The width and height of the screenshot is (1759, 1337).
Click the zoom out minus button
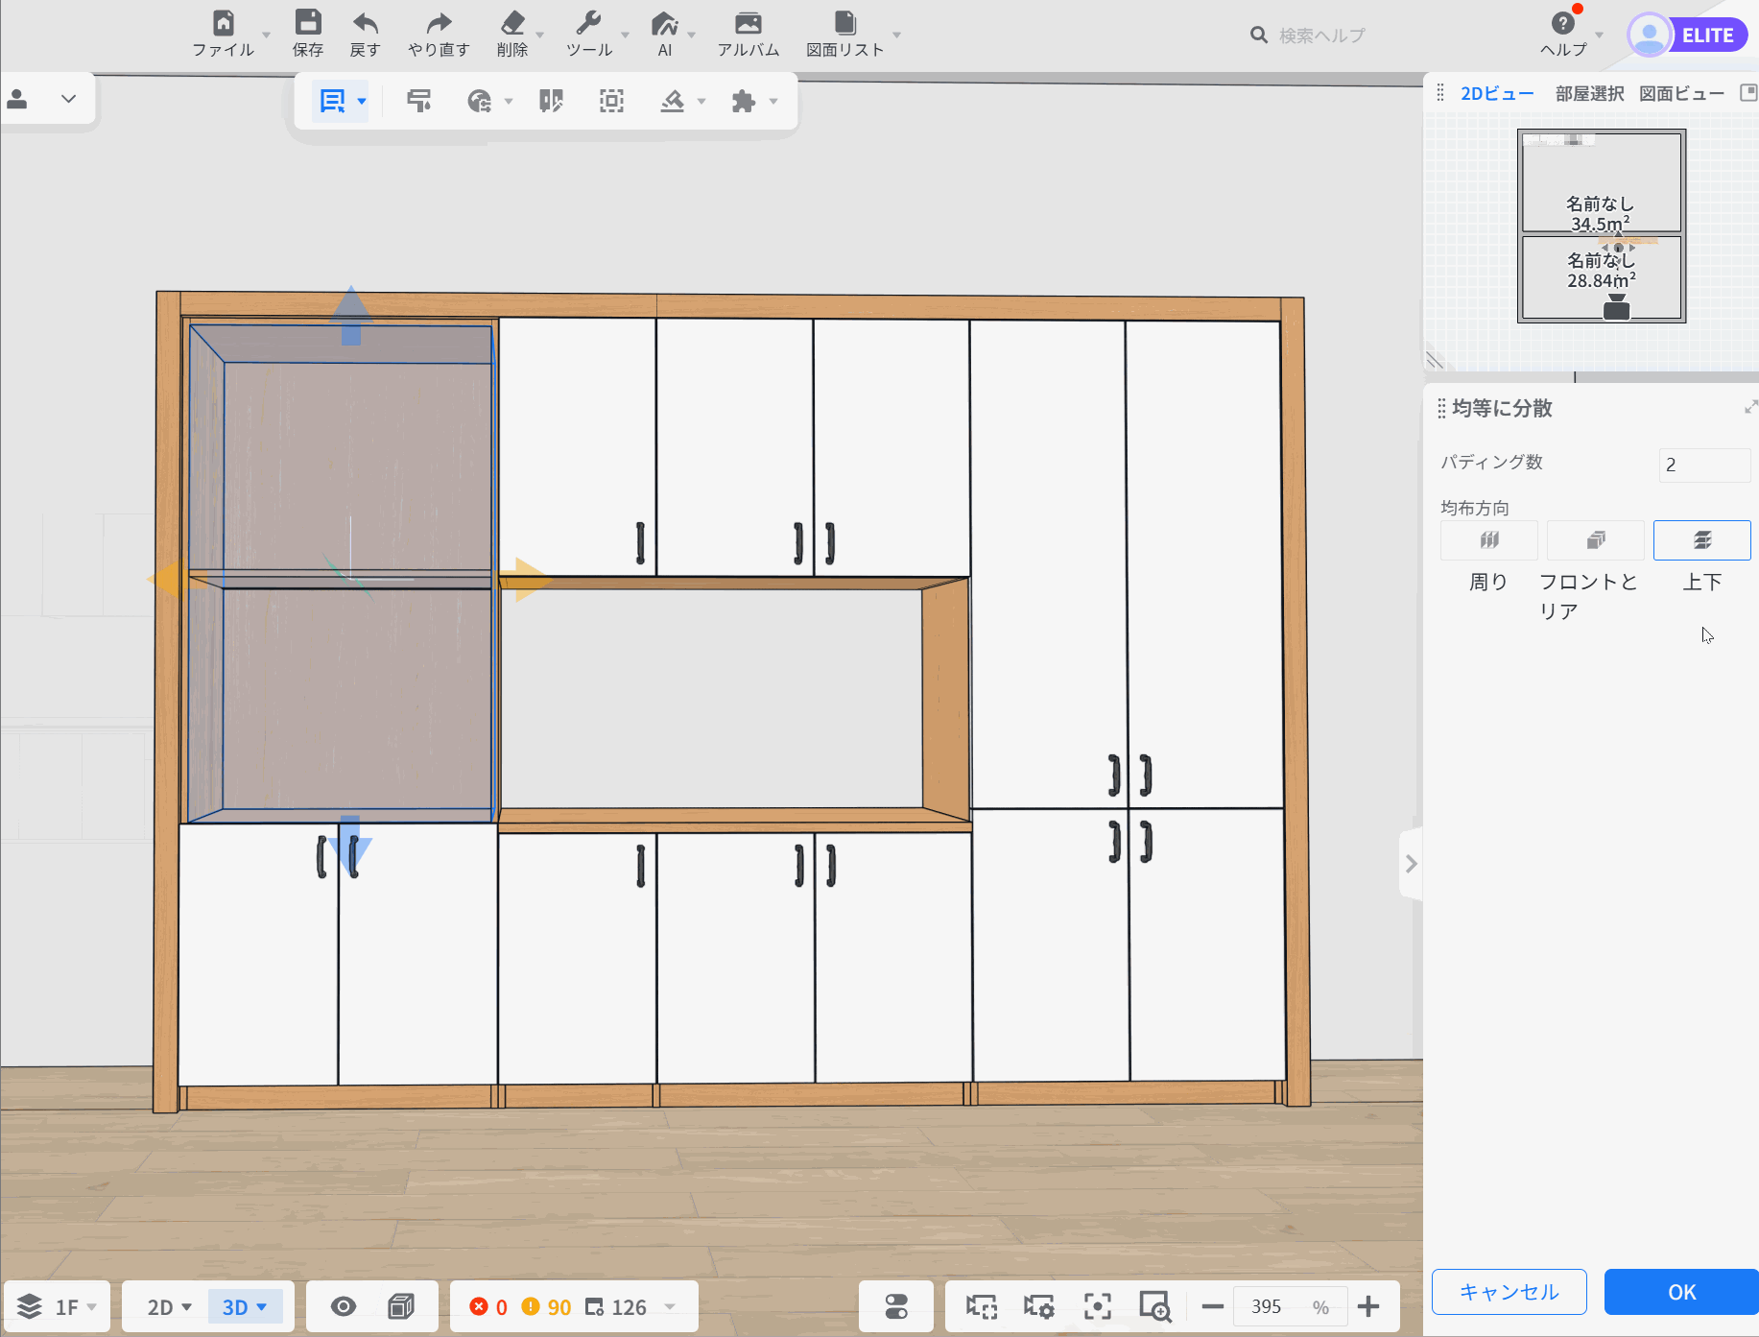[1212, 1306]
